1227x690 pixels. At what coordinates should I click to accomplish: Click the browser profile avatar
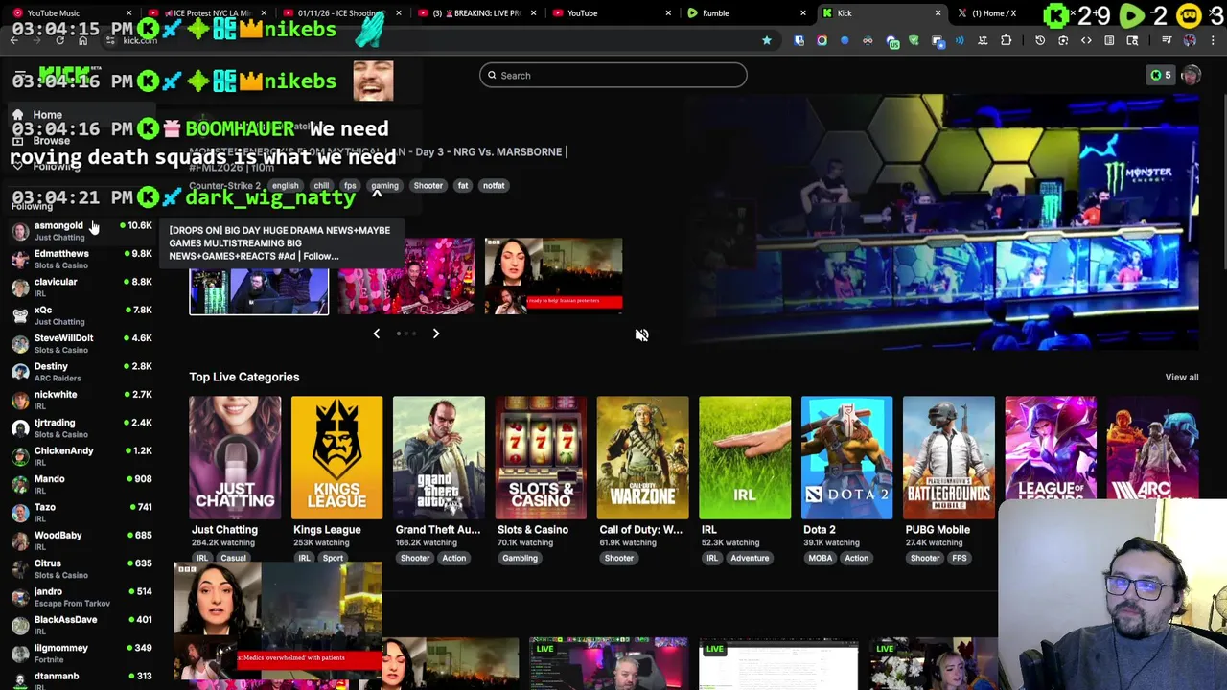point(1190,40)
